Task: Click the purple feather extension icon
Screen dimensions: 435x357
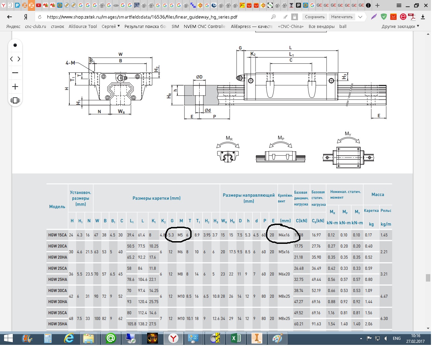Action: (x=374, y=17)
